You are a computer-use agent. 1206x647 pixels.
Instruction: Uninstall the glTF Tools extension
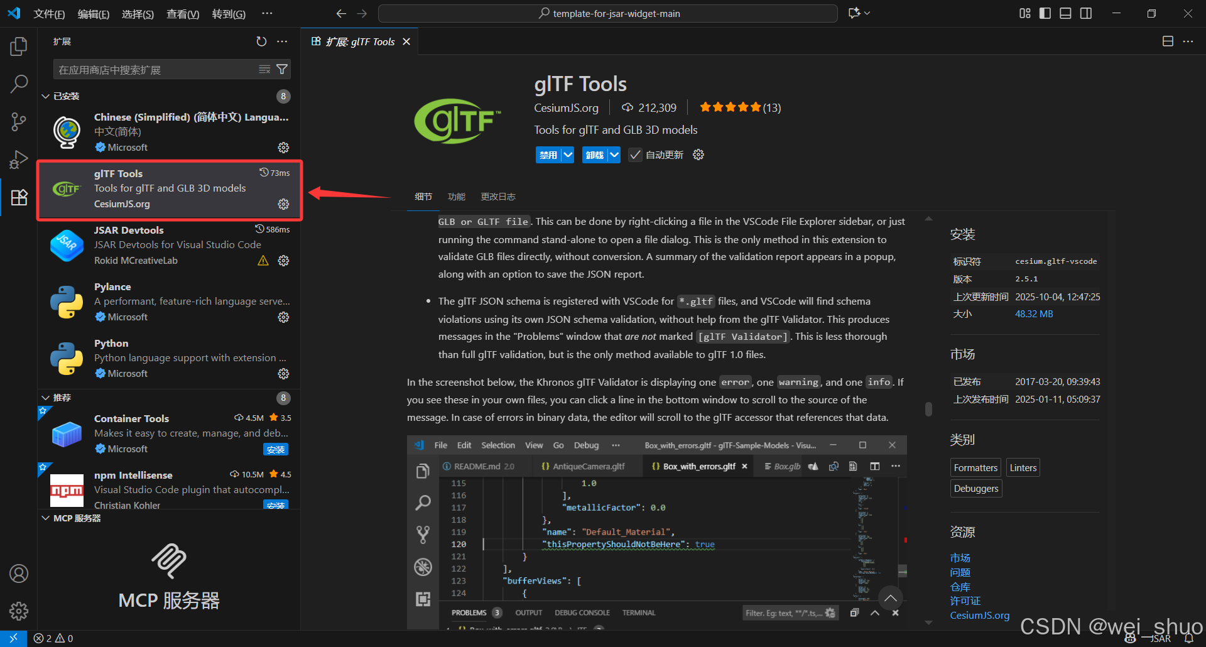point(595,155)
